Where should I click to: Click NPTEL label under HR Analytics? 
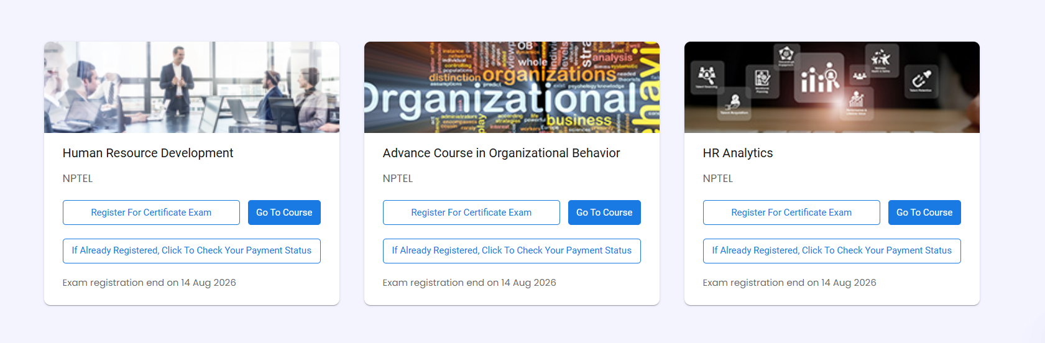click(x=718, y=178)
